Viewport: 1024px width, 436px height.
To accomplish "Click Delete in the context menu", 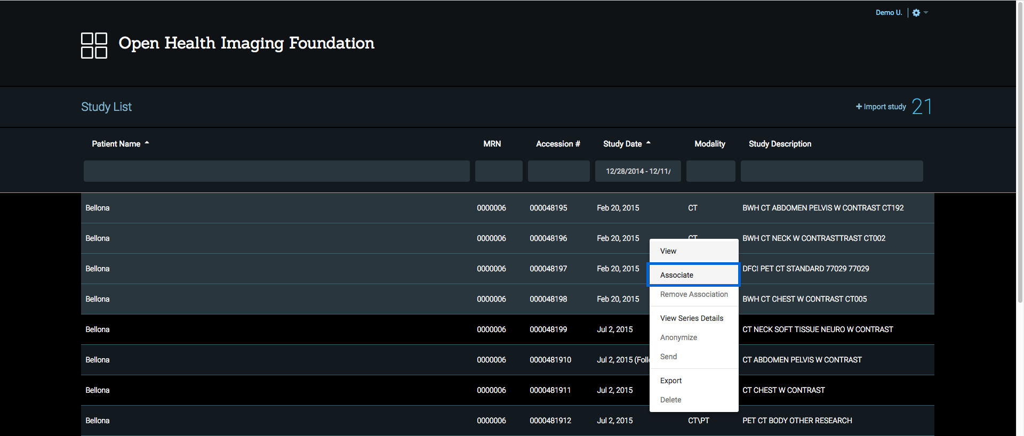I will pyautogui.click(x=670, y=400).
